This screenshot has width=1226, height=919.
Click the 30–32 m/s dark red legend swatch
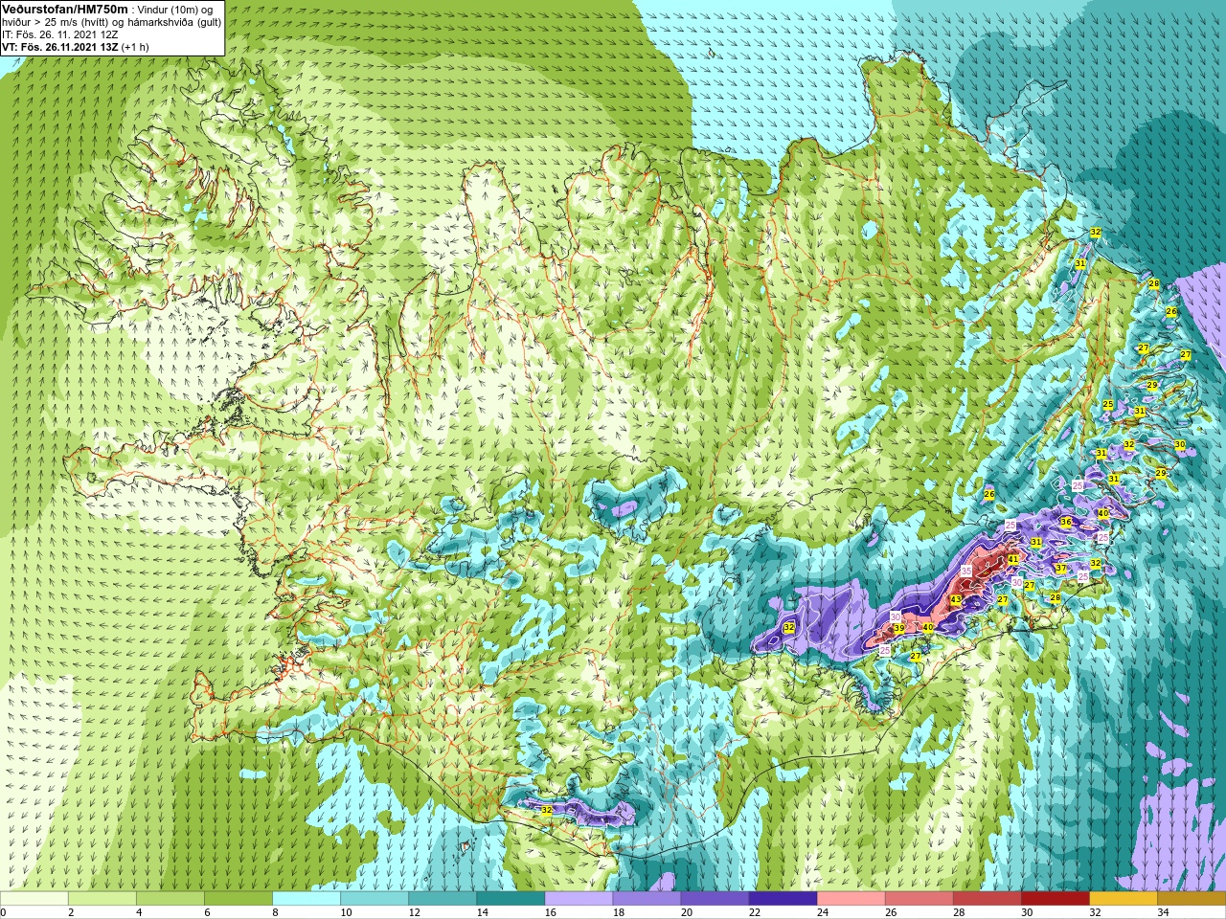point(1055,899)
